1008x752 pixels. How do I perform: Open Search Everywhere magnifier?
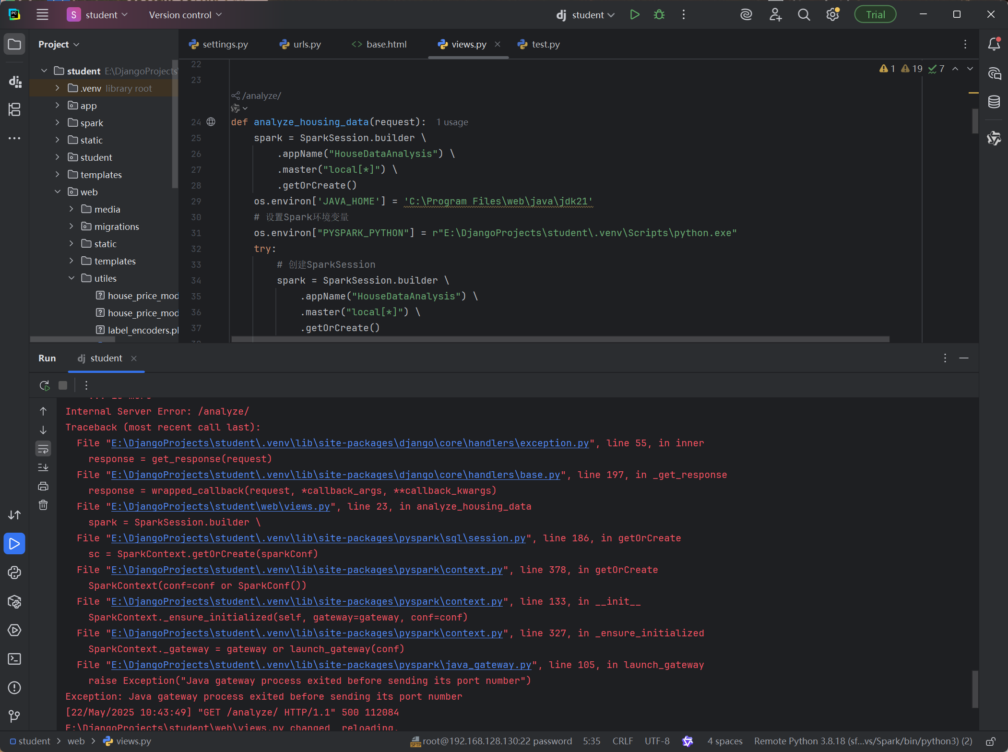(x=804, y=15)
